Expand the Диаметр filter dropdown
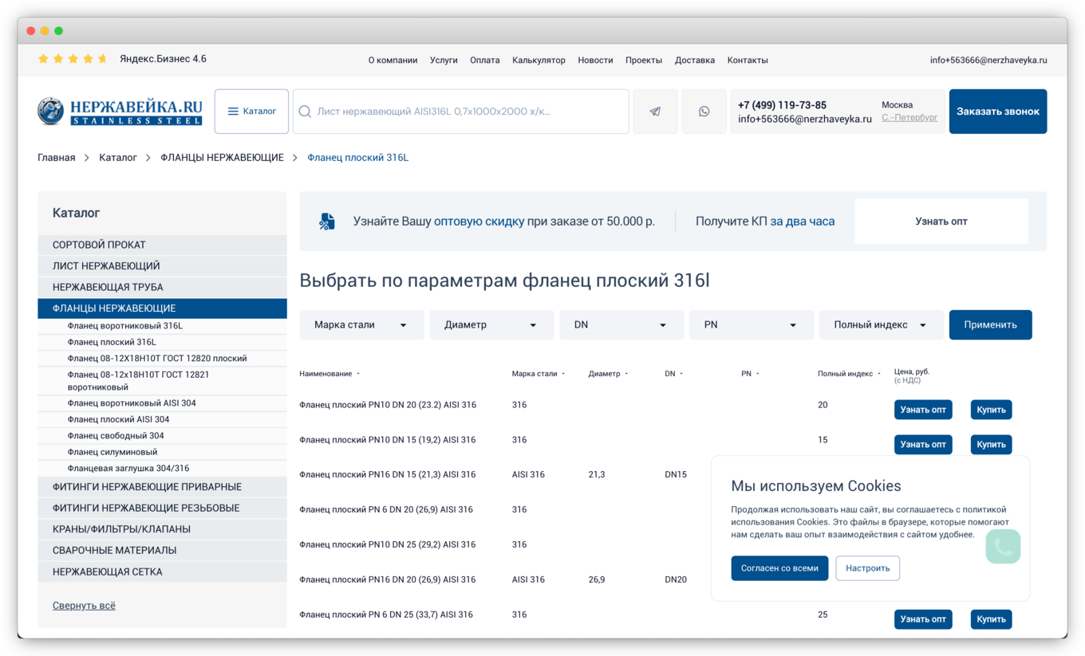 (x=491, y=325)
